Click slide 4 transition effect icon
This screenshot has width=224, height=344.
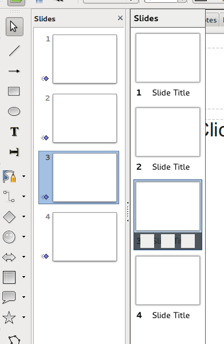45,256
